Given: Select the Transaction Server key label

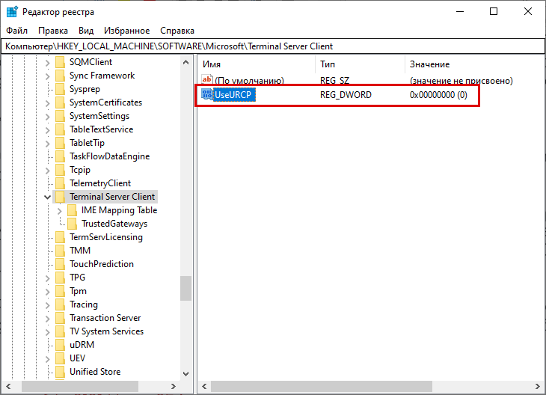Looking at the screenshot, I should [x=105, y=318].
